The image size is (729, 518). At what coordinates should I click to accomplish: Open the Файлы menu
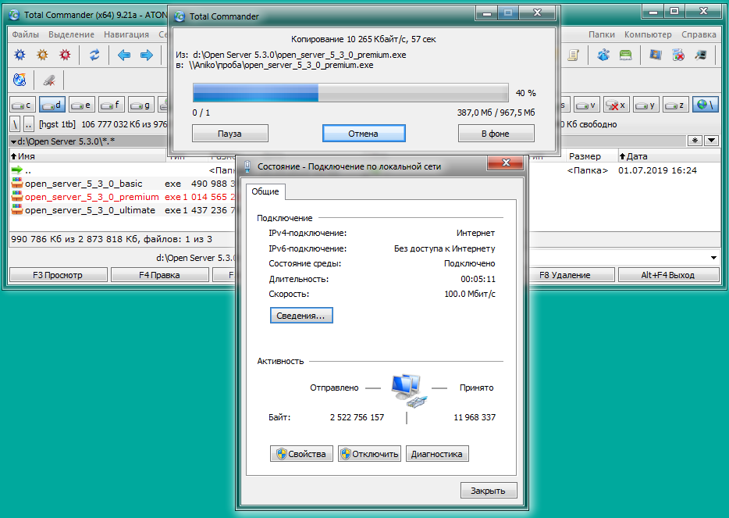tap(25, 34)
